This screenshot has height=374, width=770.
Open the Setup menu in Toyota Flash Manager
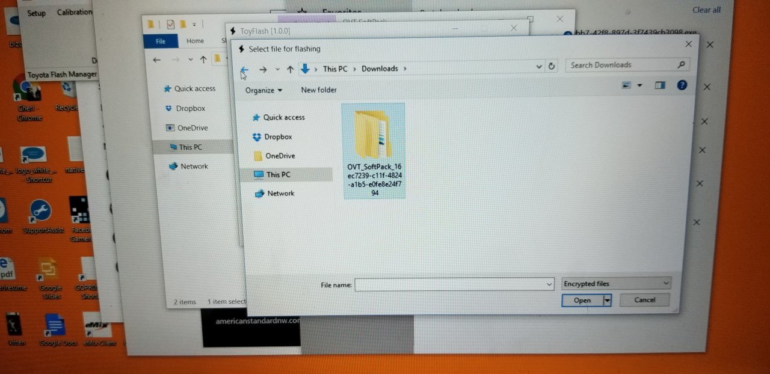click(x=36, y=13)
